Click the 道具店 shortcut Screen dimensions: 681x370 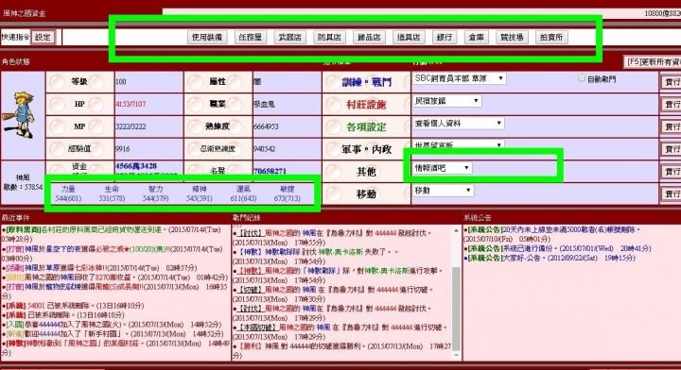click(x=409, y=37)
